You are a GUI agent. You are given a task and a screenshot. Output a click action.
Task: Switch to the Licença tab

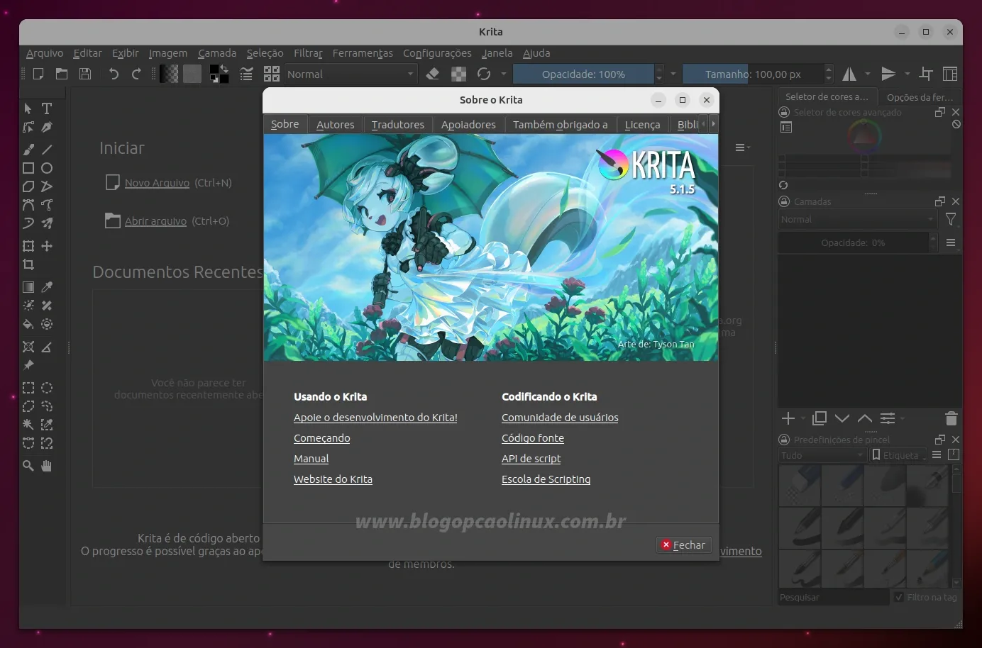(x=643, y=124)
